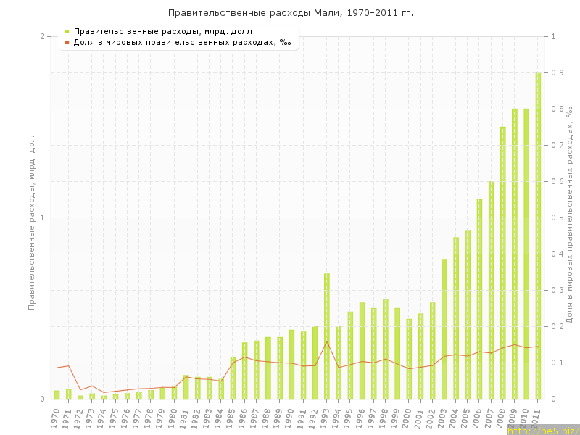580x435 pixels.
Task: Click the '1' tick label on the left axis
Action: coord(42,217)
